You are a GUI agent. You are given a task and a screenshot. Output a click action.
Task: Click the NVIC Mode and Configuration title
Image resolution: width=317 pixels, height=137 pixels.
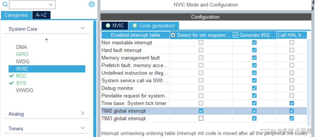click(x=206, y=5)
